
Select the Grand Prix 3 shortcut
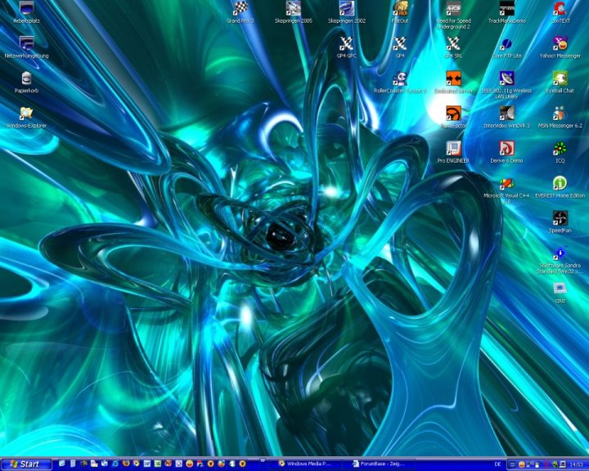pos(240,12)
